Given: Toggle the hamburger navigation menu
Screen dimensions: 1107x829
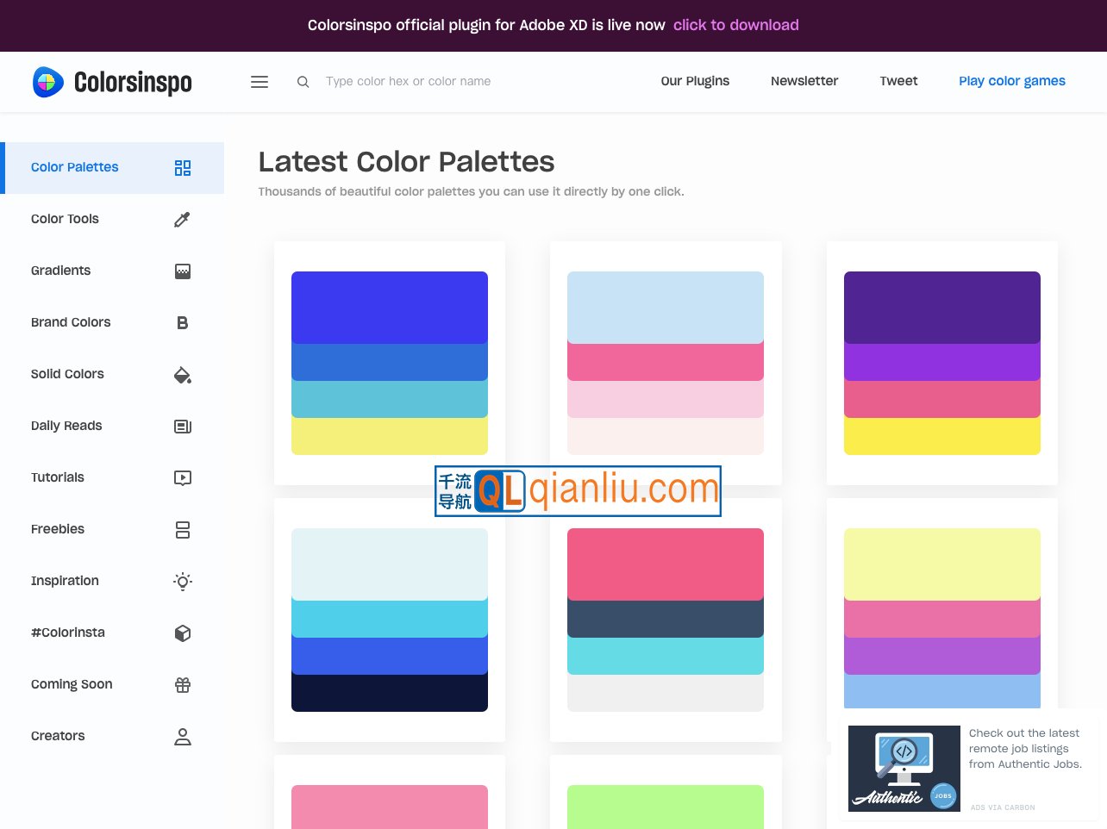Looking at the screenshot, I should point(259,81).
